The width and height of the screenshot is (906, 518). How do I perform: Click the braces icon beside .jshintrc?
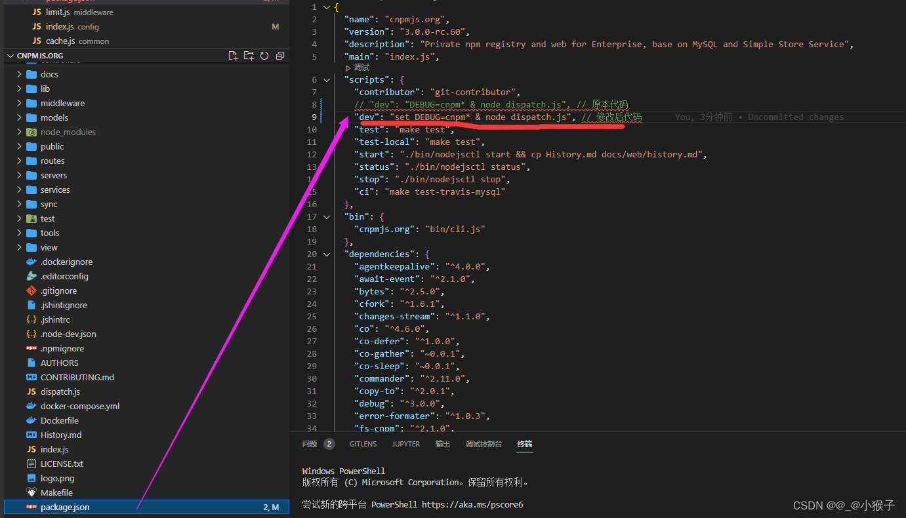(x=31, y=319)
